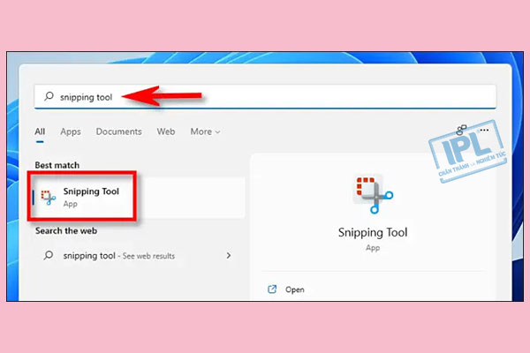Select the All tab
This screenshot has height=353, width=530.
40,131
